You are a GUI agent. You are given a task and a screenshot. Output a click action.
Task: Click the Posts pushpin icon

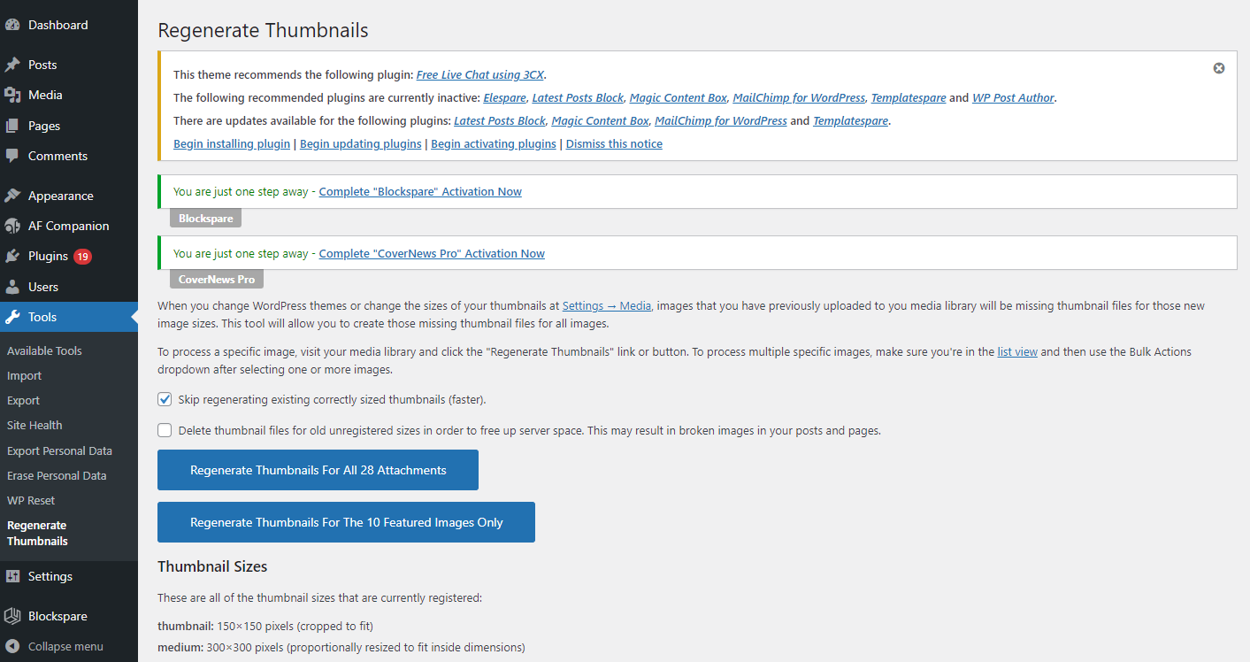(x=12, y=65)
